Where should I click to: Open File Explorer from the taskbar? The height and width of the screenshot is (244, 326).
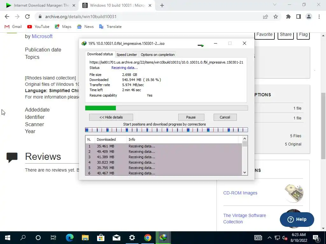[85, 238]
